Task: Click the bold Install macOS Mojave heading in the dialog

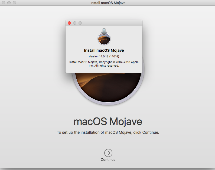Action: tap(104, 50)
